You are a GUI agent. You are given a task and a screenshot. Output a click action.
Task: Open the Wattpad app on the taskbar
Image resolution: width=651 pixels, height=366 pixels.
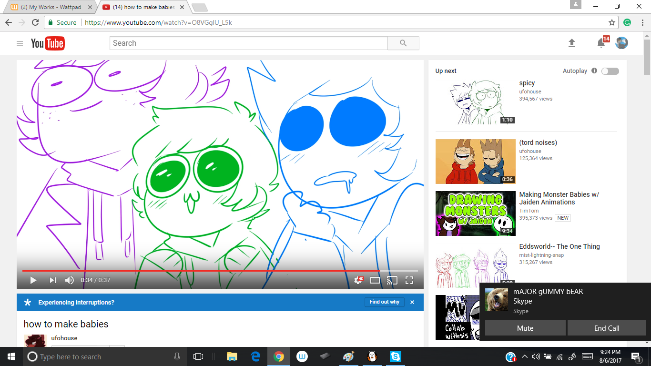coord(302,356)
